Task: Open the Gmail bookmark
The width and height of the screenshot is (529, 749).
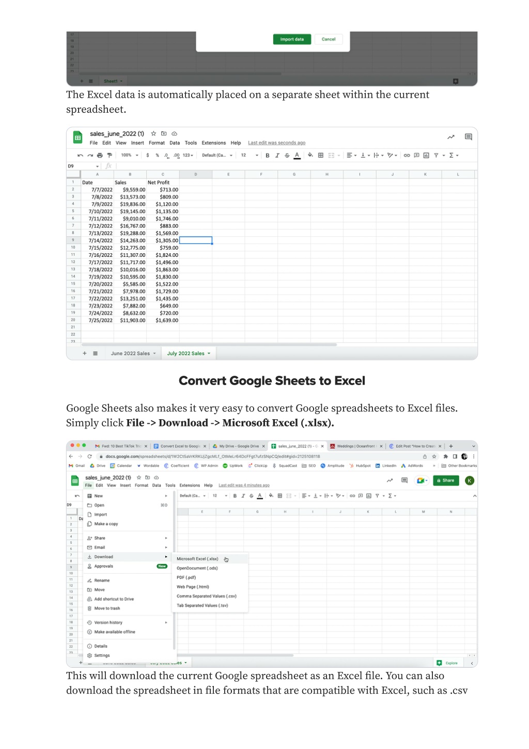Action: coord(77,466)
